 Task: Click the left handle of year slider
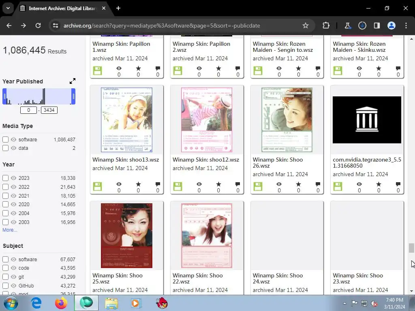click(x=4, y=96)
